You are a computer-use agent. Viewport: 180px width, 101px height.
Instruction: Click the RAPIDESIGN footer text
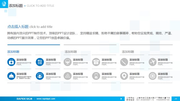tap(24, 99)
